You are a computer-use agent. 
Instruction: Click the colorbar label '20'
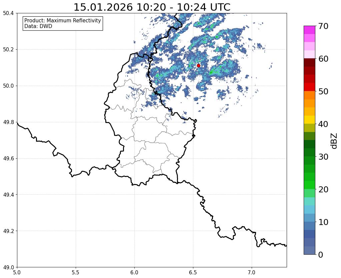click(x=323, y=189)
